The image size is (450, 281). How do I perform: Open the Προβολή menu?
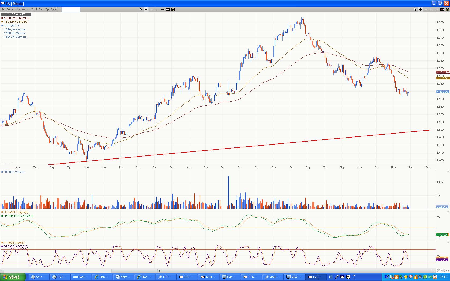pos(51,9)
